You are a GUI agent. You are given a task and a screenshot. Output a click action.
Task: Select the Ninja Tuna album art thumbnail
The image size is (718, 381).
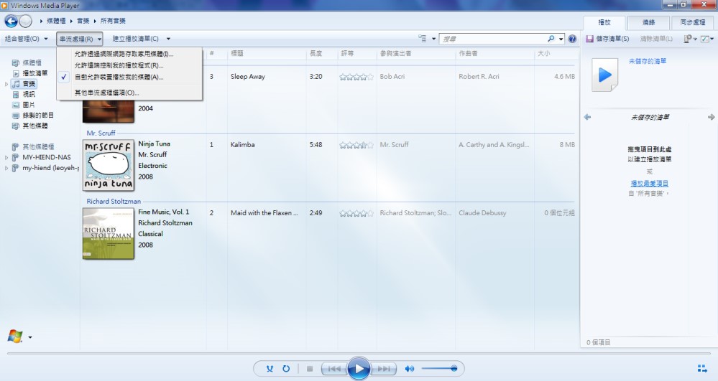tap(109, 165)
